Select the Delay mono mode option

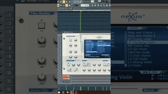coord(89,63)
